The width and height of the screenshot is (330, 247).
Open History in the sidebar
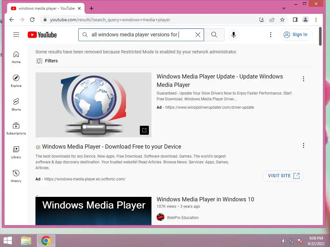pyautogui.click(x=16, y=176)
